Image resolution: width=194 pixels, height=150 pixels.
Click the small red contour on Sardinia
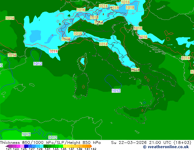[x=84, y=87]
